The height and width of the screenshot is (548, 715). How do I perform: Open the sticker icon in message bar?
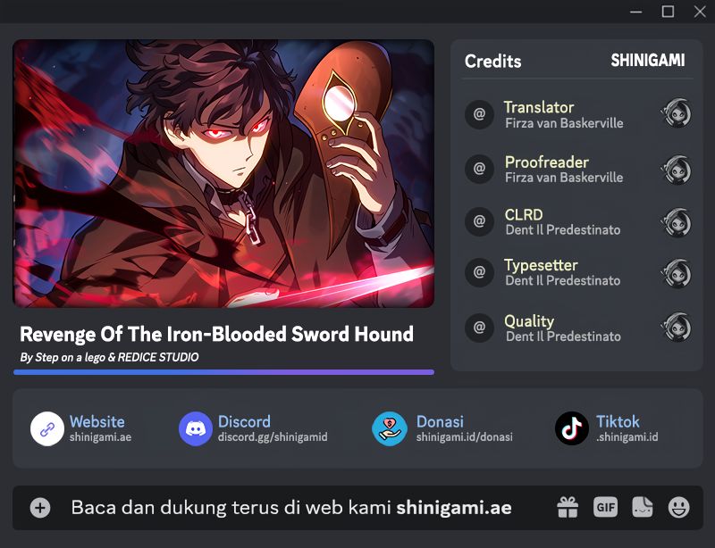642,507
